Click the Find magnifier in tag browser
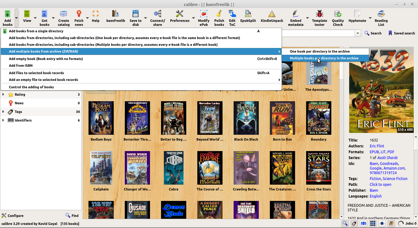The image size is (418, 228). 68,216
